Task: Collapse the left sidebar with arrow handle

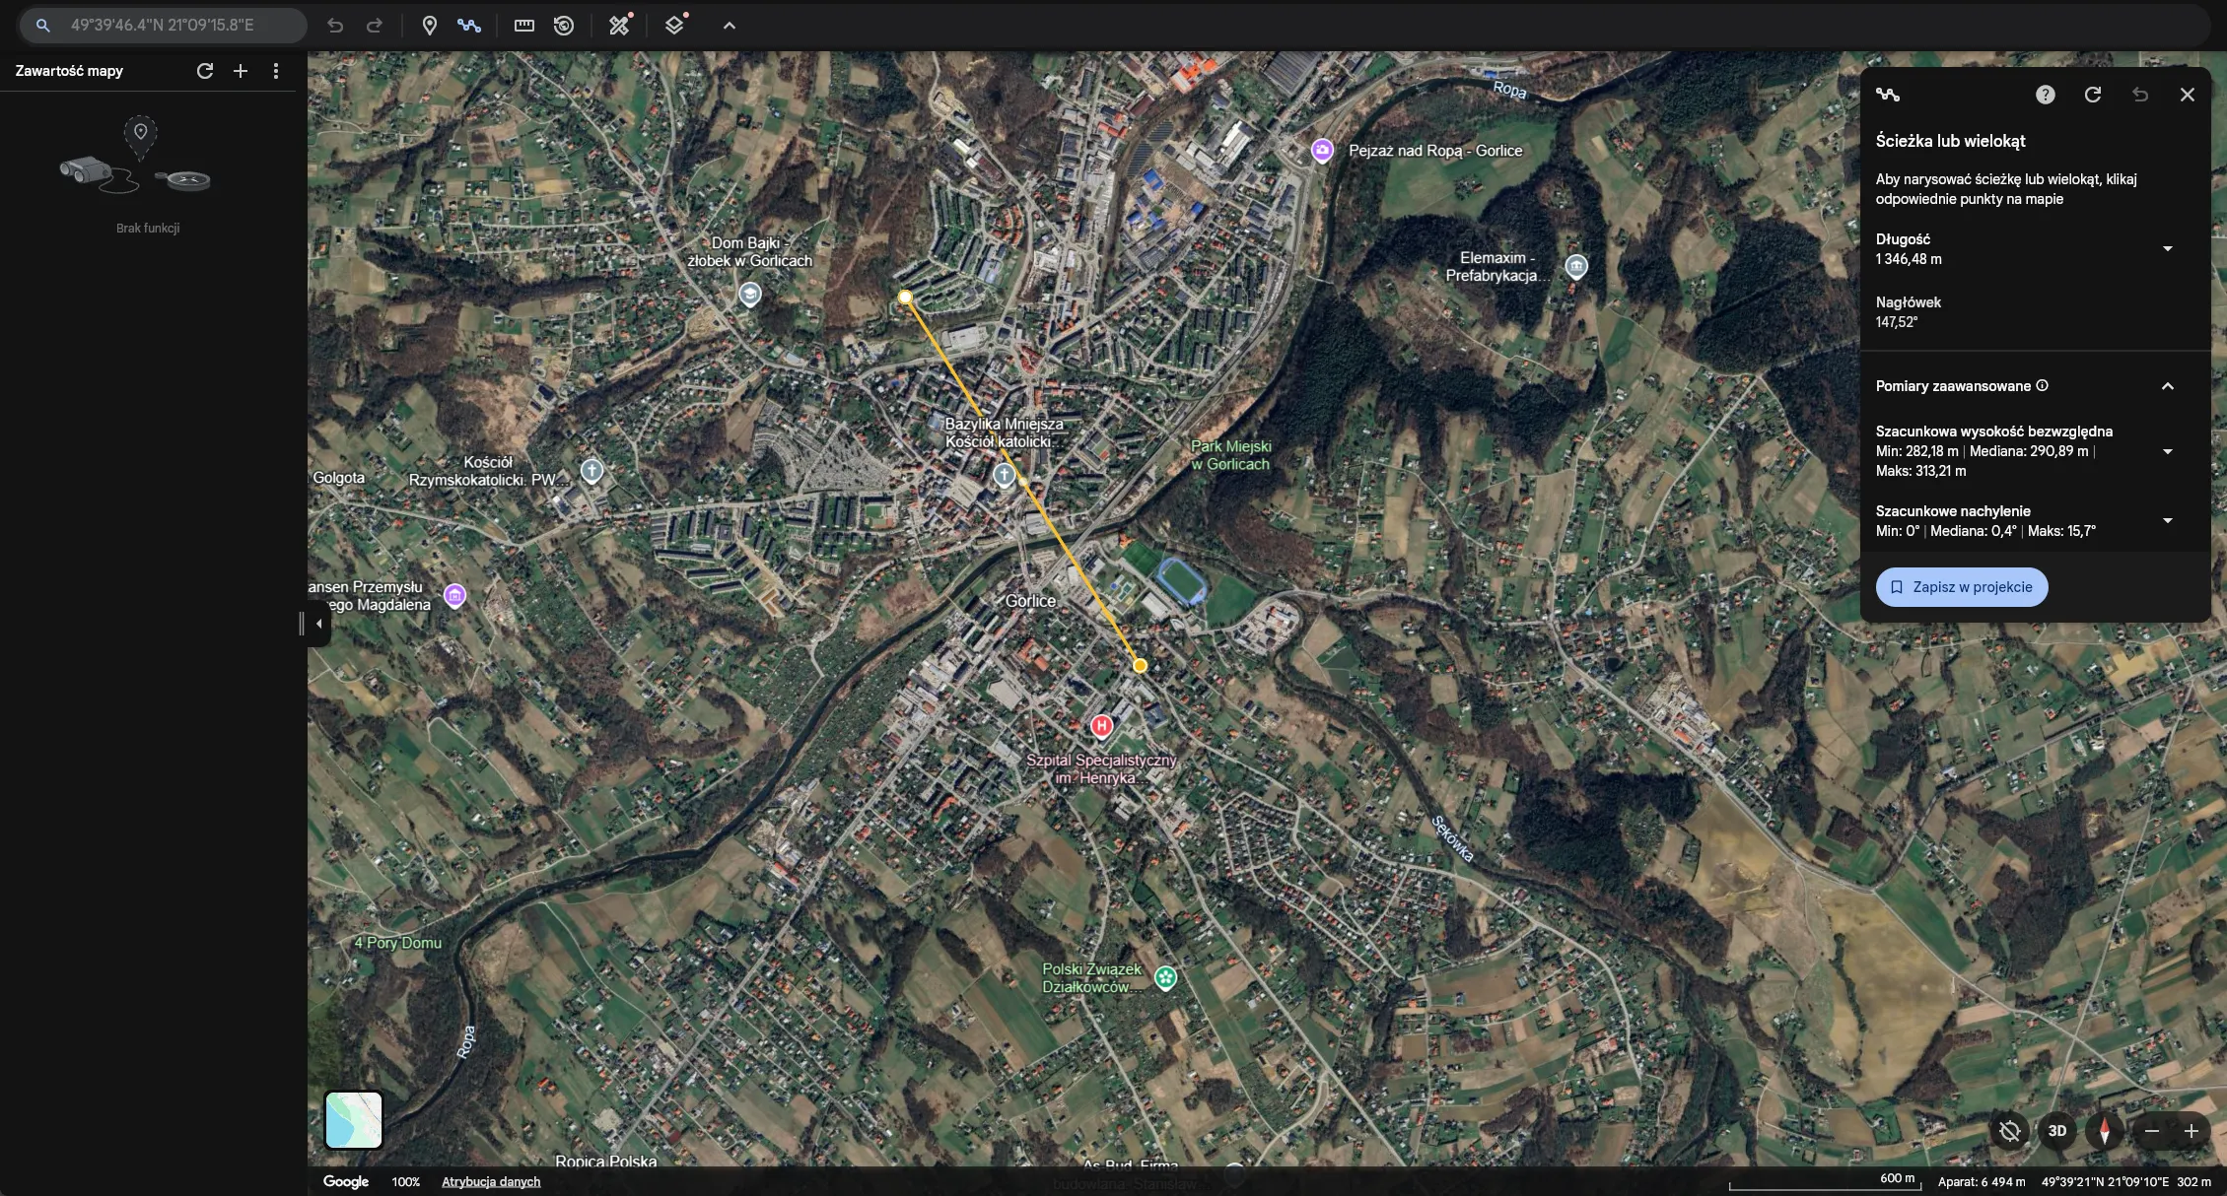Action: pos(318,624)
